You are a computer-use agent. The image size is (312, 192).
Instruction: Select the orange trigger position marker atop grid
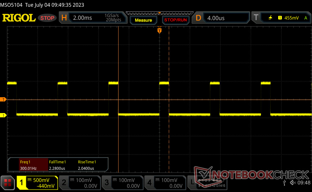[x=159, y=31]
